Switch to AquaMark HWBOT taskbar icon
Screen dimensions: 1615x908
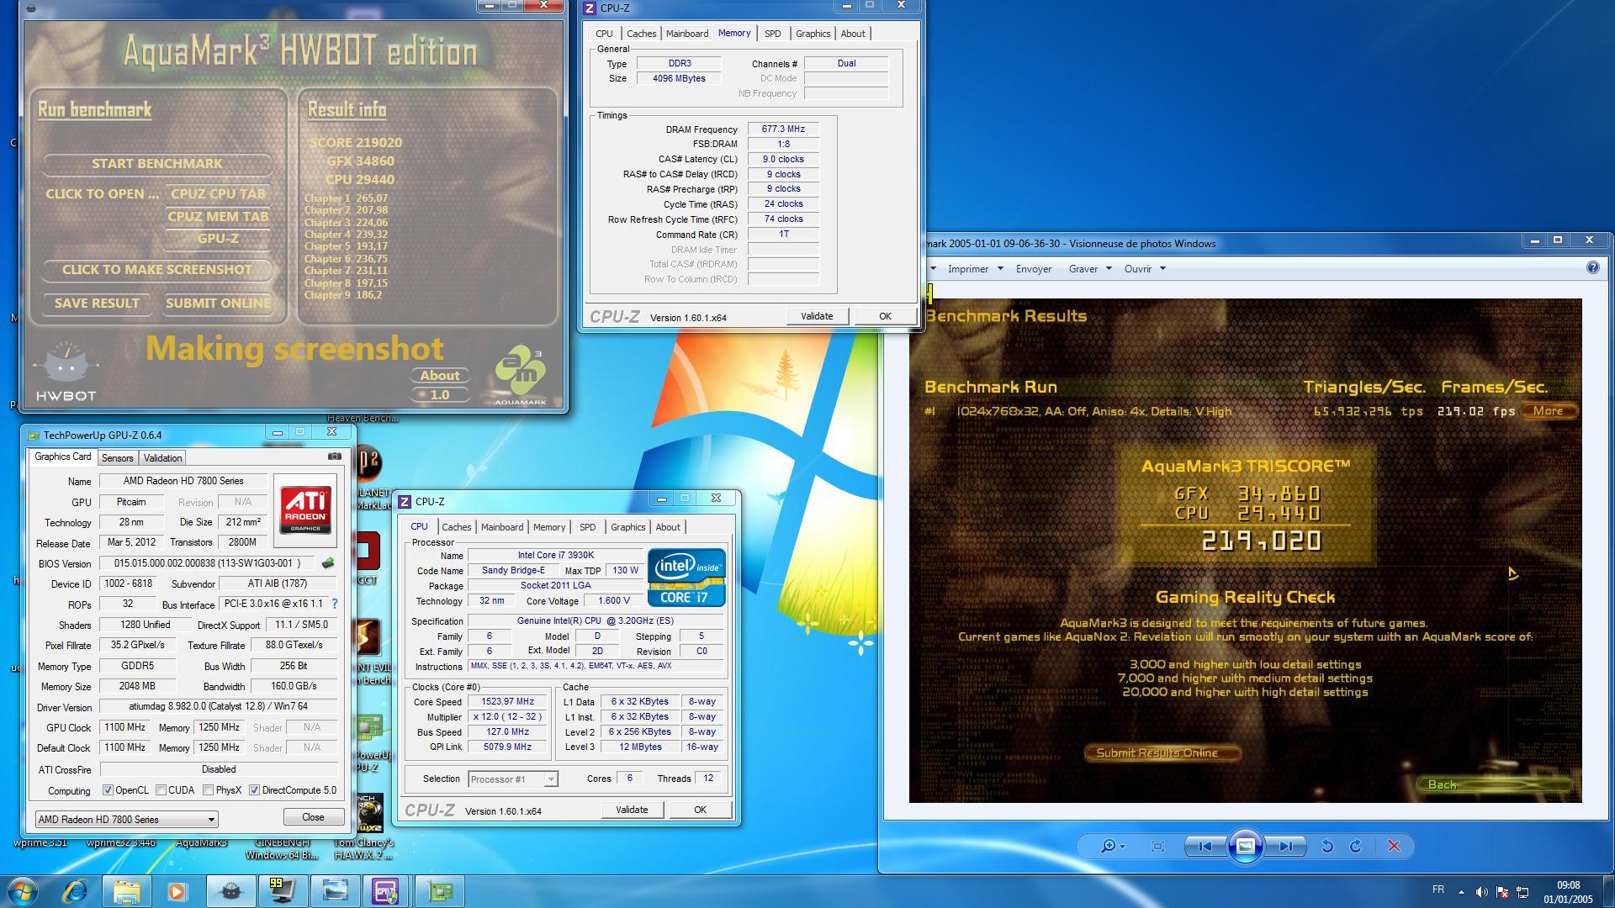click(x=230, y=890)
